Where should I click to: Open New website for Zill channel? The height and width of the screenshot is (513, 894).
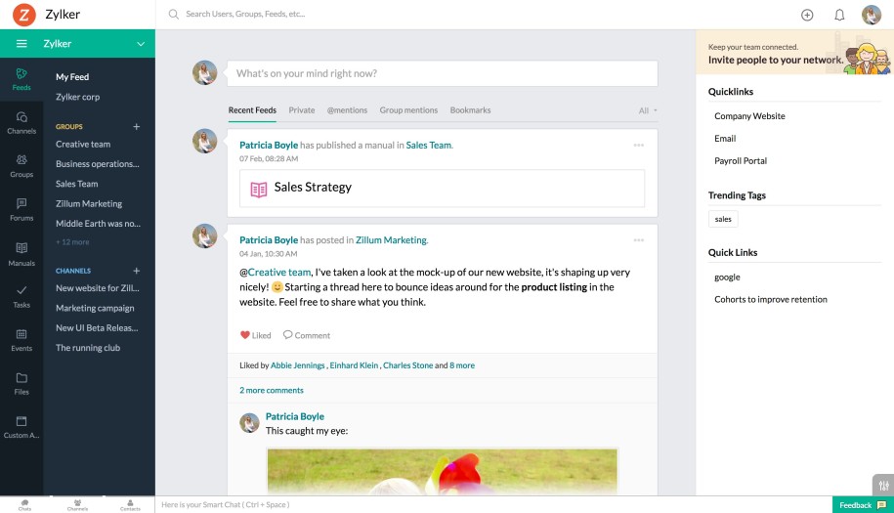click(98, 288)
